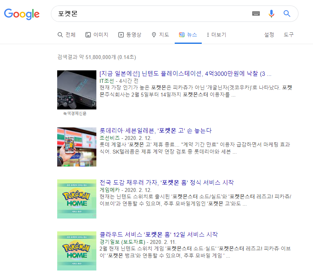Click the newspaper icon beside 뉴스
This screenshot has width=313, height=274.
(x=182, y=35)
